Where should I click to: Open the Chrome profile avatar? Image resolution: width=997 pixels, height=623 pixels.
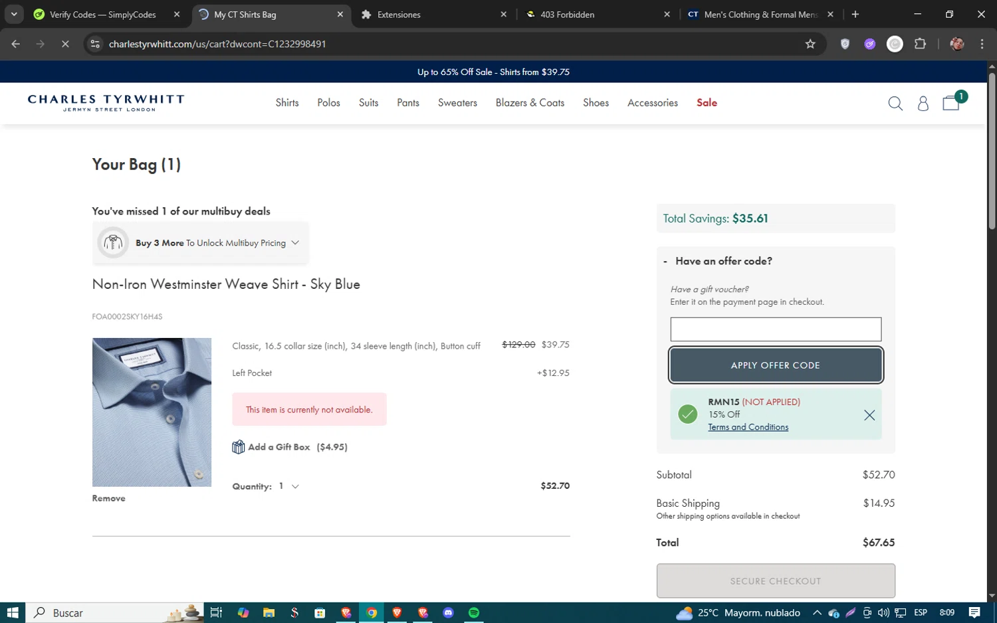click(957, 44)
